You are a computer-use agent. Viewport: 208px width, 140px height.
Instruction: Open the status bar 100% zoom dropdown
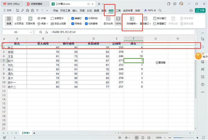click(164, 138)
